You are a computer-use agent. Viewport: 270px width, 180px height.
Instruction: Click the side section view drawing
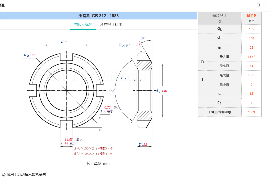[x=144, y=90]
